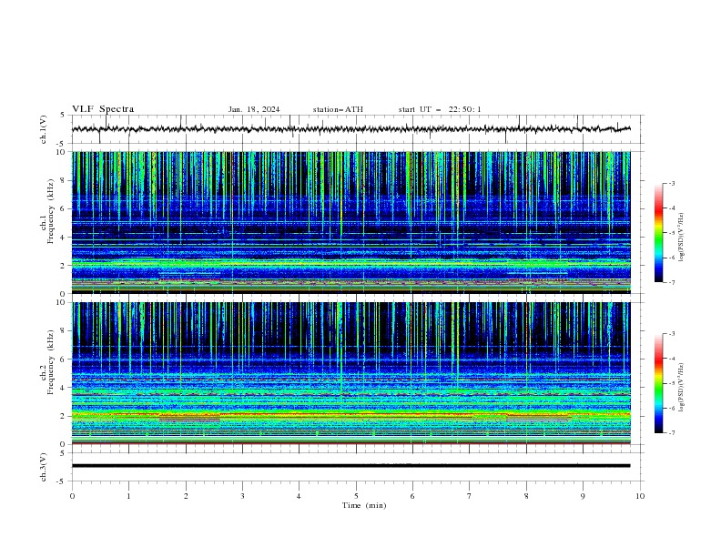Click tick label "9" on the Time axis
This screenshot has width=721, height=557.
click(x=583, y=496)
